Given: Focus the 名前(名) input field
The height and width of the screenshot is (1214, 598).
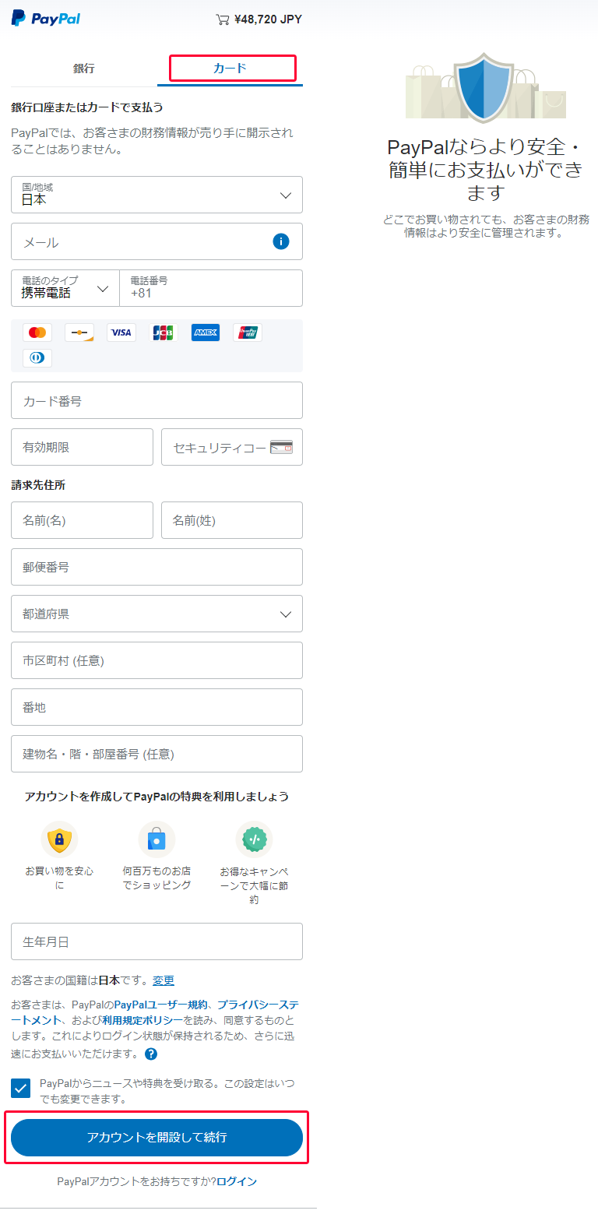Looking at the screenshot, I should point(82,520).
